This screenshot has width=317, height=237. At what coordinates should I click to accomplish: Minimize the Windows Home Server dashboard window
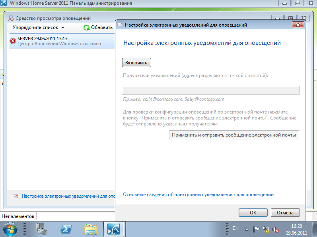tap(284, 3)
